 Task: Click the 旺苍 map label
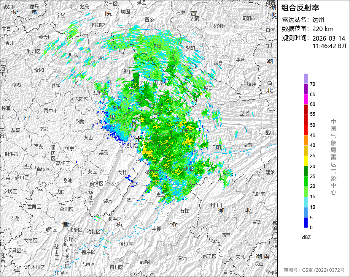(73, 55)
